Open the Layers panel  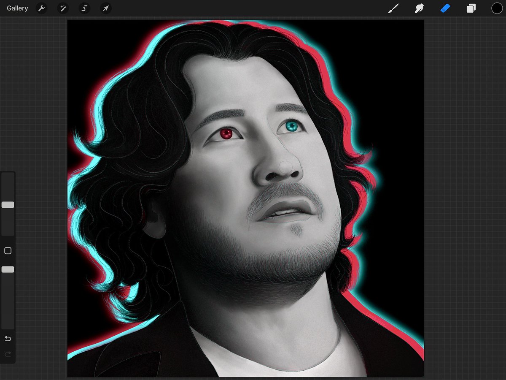(471, 8)
